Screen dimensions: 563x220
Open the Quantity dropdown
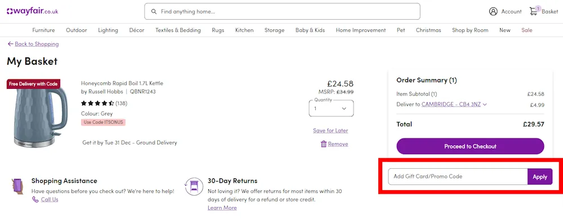point(331,109)
